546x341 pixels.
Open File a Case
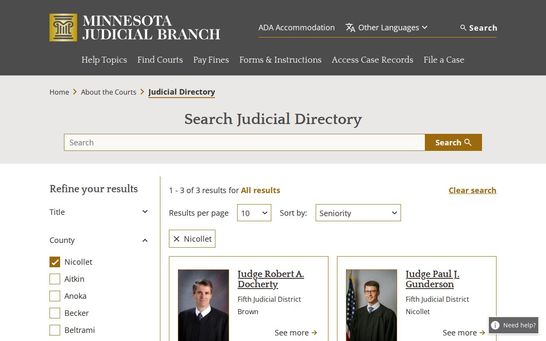444,60
